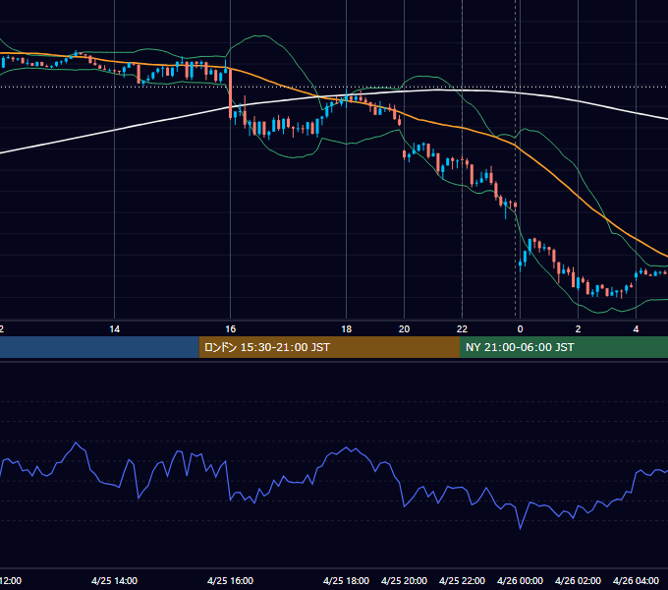The width and height of the screenshot is (668, 590).
Task: Click the 4/25 22:00 indicator time label
Action: click(x=463, y=581)
